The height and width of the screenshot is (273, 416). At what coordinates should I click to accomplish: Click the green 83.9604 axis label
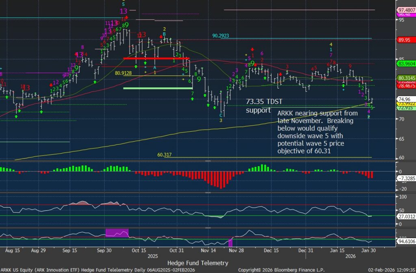point(405,63)
